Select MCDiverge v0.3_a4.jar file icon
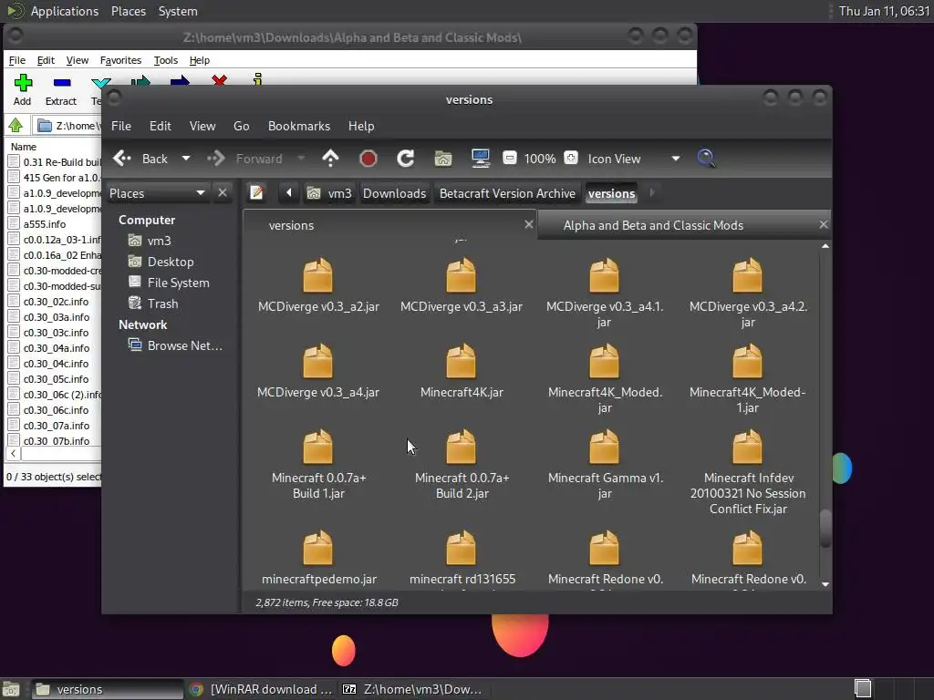Viewport: 934px width, 700px height. pos(318,361)
